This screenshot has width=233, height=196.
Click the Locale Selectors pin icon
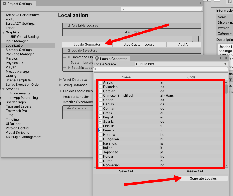point(69,51)
